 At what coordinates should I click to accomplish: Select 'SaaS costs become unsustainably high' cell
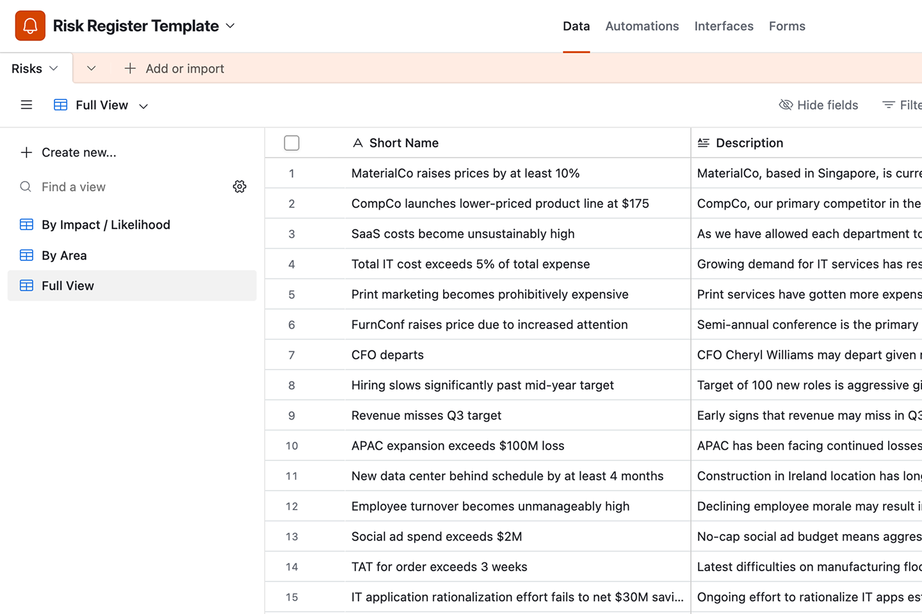(517, 234)
